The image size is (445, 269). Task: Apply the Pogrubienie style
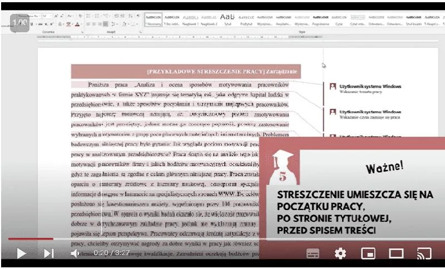click(x=320, y=20)
